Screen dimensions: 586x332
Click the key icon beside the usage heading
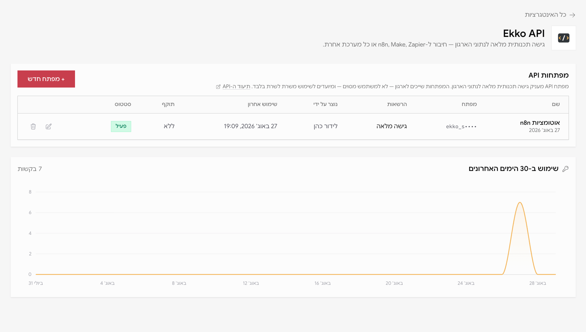tap(565, 169)
